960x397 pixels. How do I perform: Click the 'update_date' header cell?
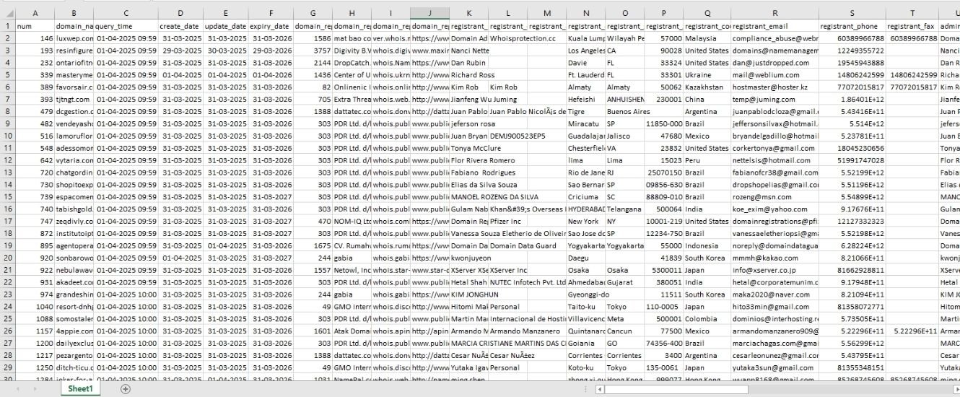pyautogui.click(x=225, y=25)
